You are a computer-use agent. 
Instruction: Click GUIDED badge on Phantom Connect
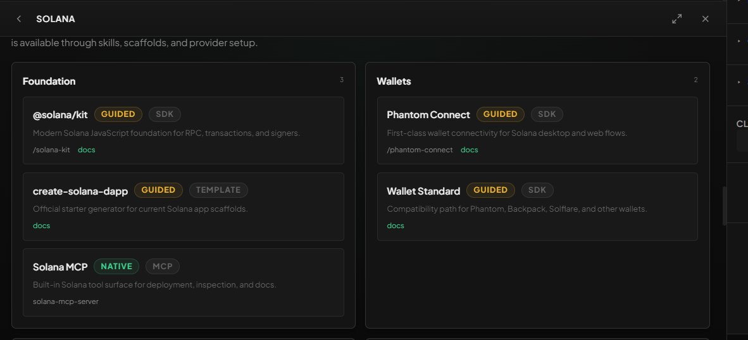501,114
